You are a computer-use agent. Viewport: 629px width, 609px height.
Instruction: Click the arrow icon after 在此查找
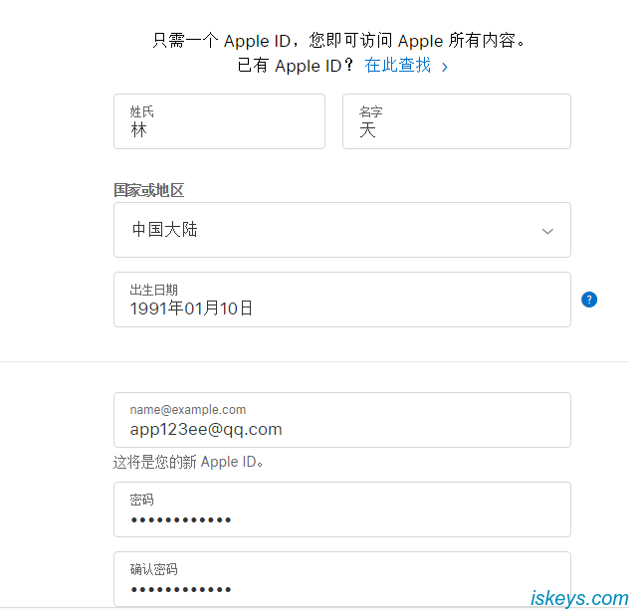(445, 67)
